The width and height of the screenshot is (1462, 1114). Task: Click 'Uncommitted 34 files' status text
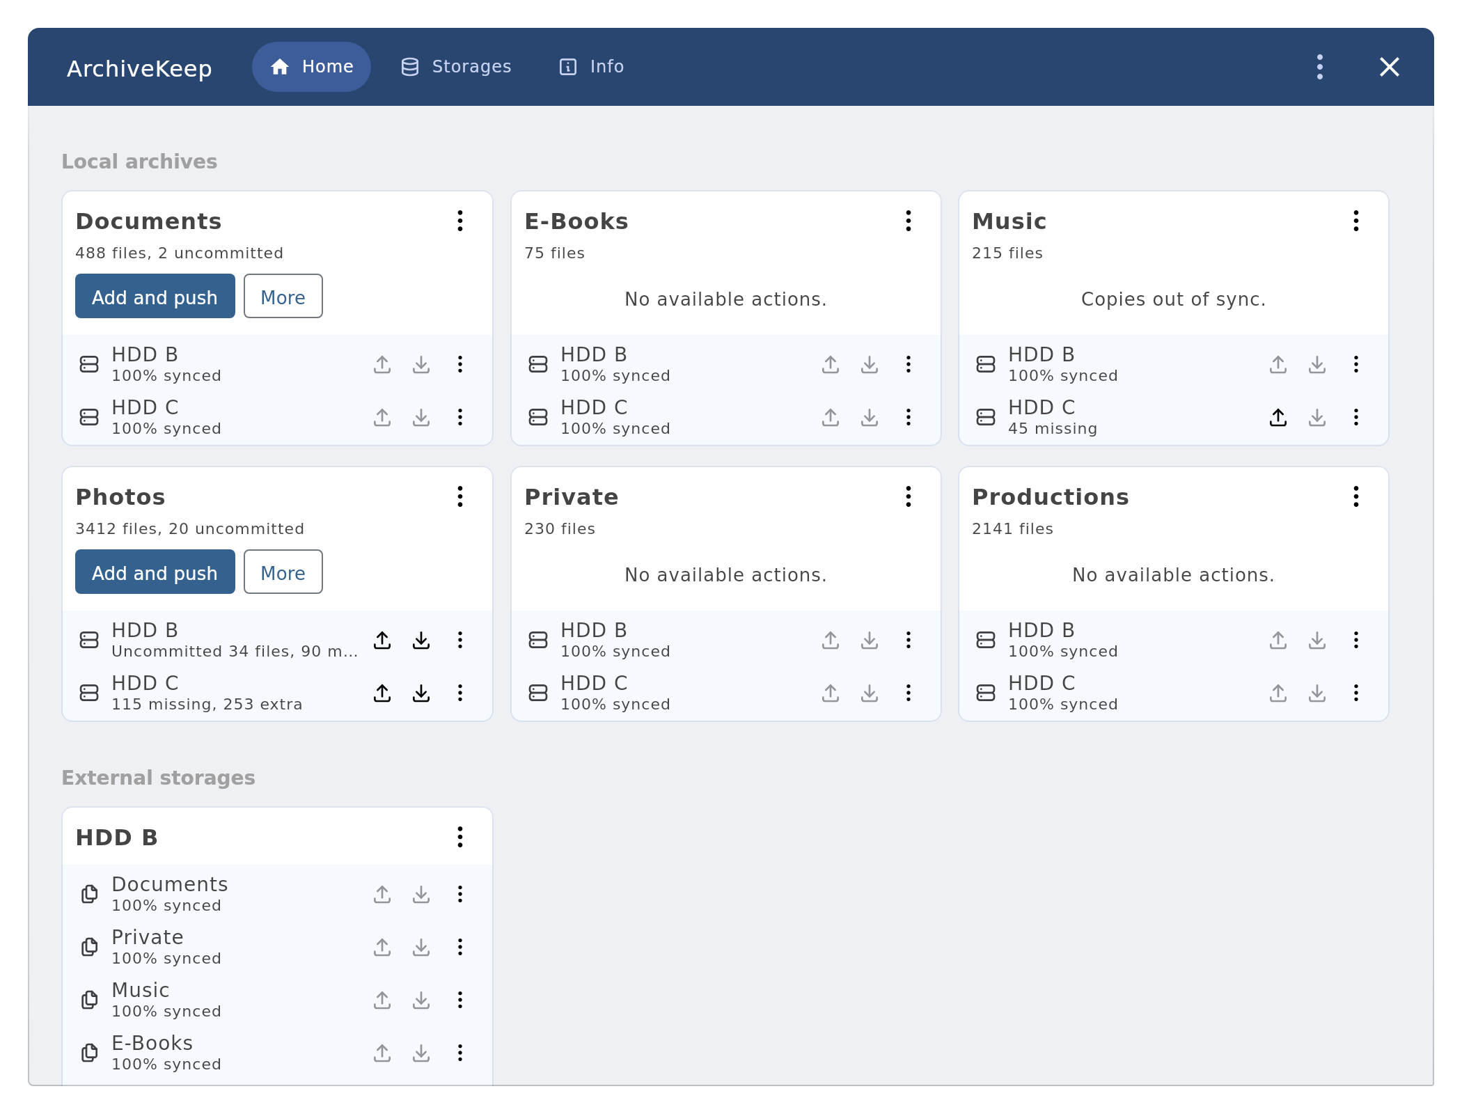tap(235, 652)
